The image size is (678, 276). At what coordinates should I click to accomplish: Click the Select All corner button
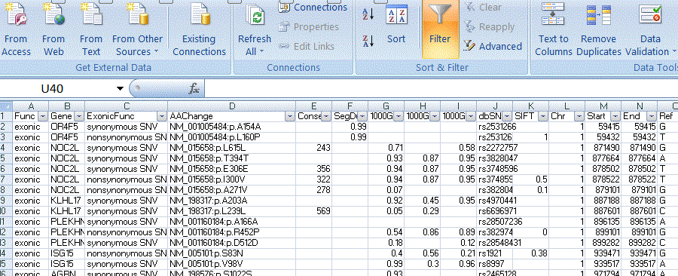click(6, 106)
